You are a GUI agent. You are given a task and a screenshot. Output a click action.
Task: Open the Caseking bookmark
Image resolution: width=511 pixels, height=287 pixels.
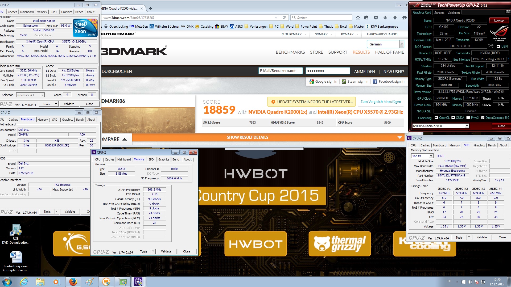coord(204,26)
